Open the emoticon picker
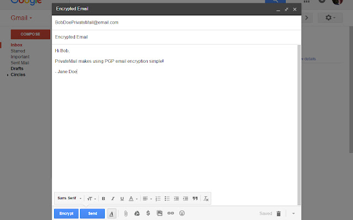The width and height of the screenshot is (353, 220). coord(182,213)
